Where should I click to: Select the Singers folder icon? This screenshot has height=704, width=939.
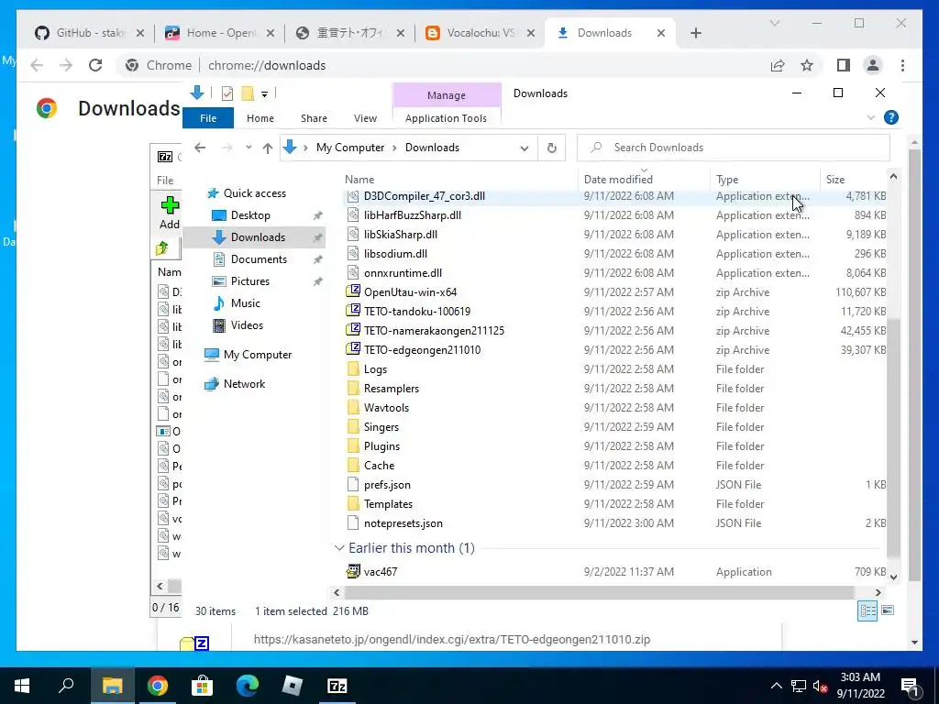tap(353, 427)
